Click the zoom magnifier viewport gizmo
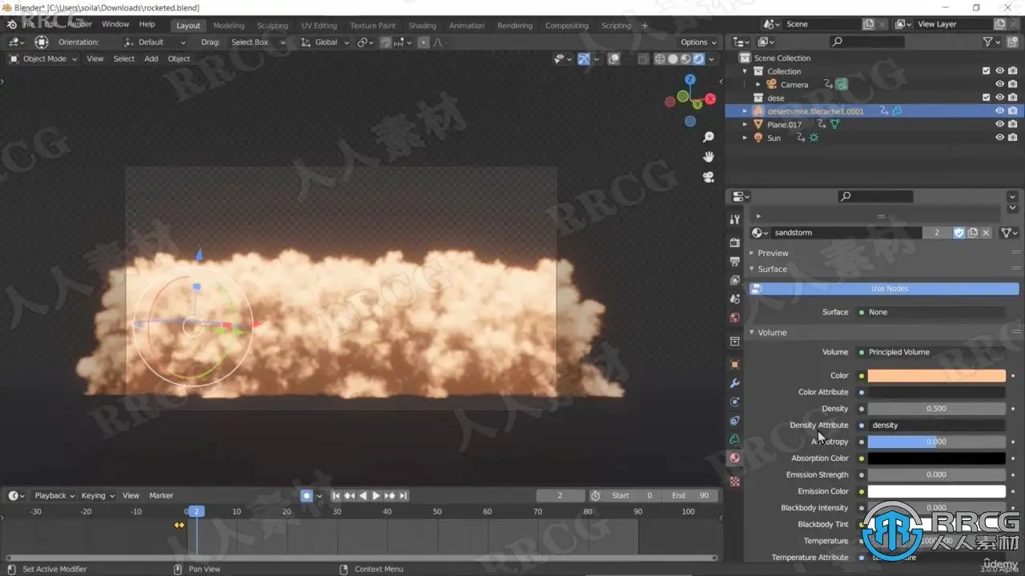This screenshot has width=1025, height=576. point(708,138)
